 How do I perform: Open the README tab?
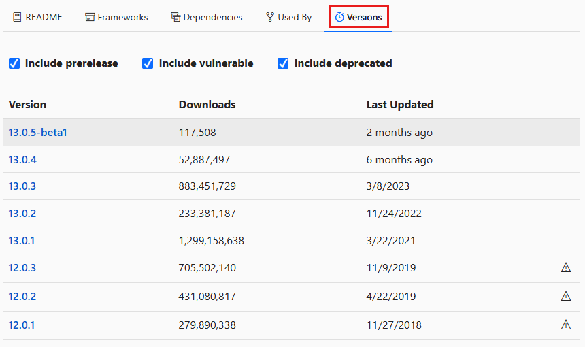tap(37, 17)
